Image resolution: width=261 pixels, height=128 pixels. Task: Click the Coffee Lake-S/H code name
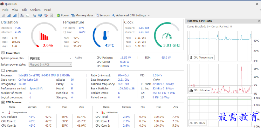coord(28,80)
